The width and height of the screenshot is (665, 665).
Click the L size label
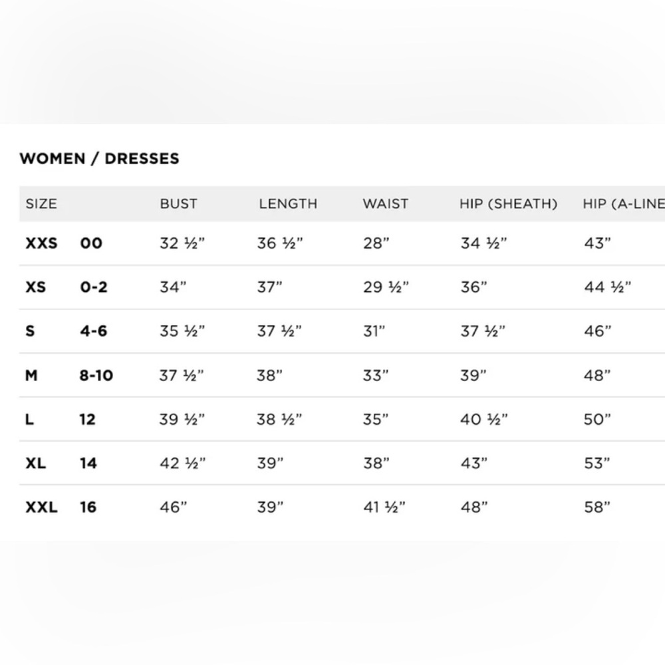pyautogui.click(x=29, y=420)
